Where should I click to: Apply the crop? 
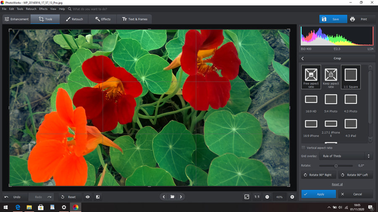(x=318, y=194)
